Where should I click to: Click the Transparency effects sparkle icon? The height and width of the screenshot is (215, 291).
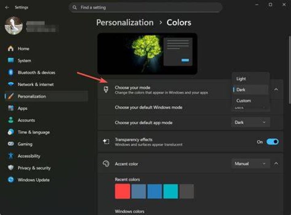click(x=106, y=142)
